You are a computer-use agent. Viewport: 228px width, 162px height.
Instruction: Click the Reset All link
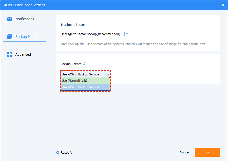67,152
